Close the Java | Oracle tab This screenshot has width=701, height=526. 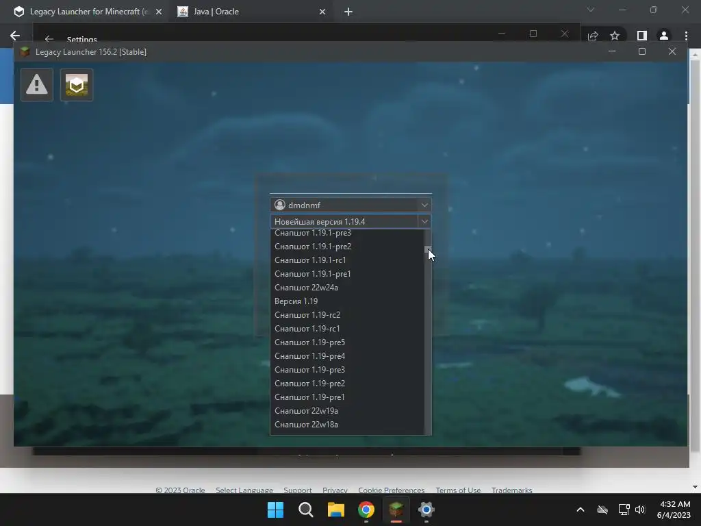click(322, 12)
